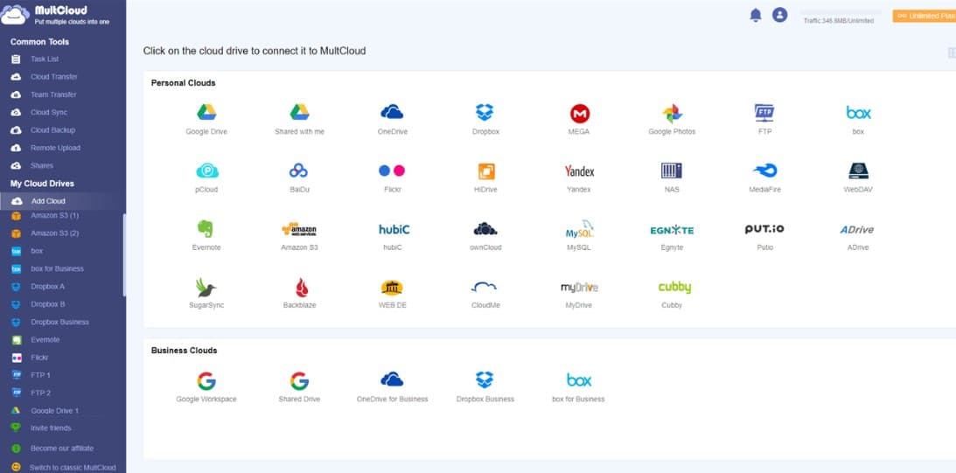
Task: Open Team Transfer tool
Action: pyautogui.click(x=53, y=94)
